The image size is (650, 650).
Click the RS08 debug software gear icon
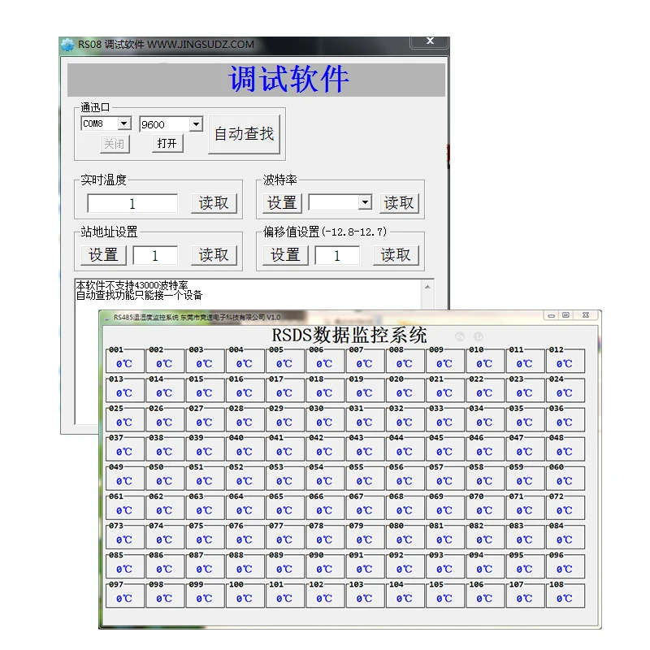pyautogui.click(x=67, y=45)
